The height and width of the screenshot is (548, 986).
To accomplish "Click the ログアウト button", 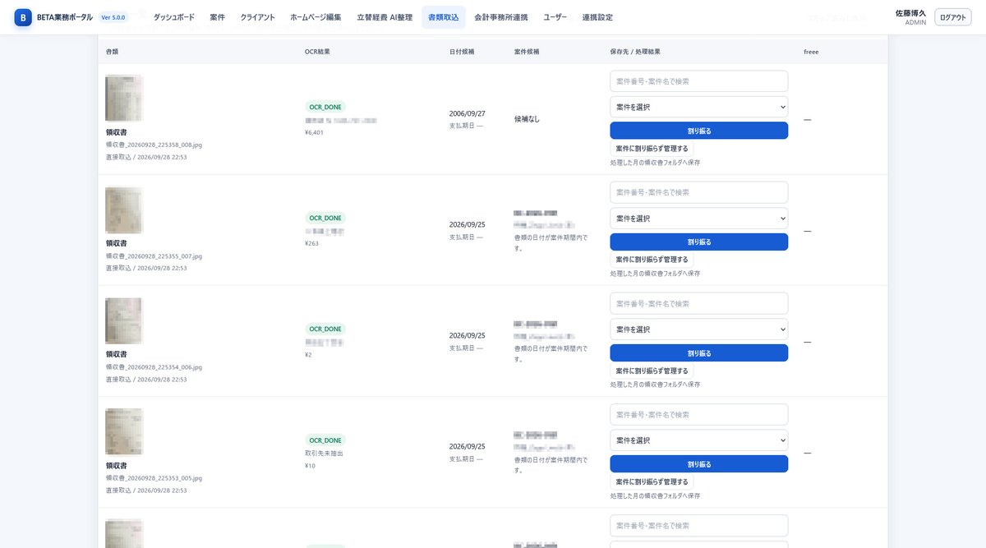I will click(x=953, y=17).
